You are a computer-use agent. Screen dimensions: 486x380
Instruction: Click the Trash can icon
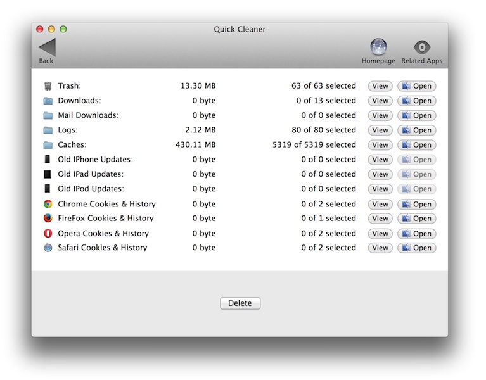coord(48,86)
